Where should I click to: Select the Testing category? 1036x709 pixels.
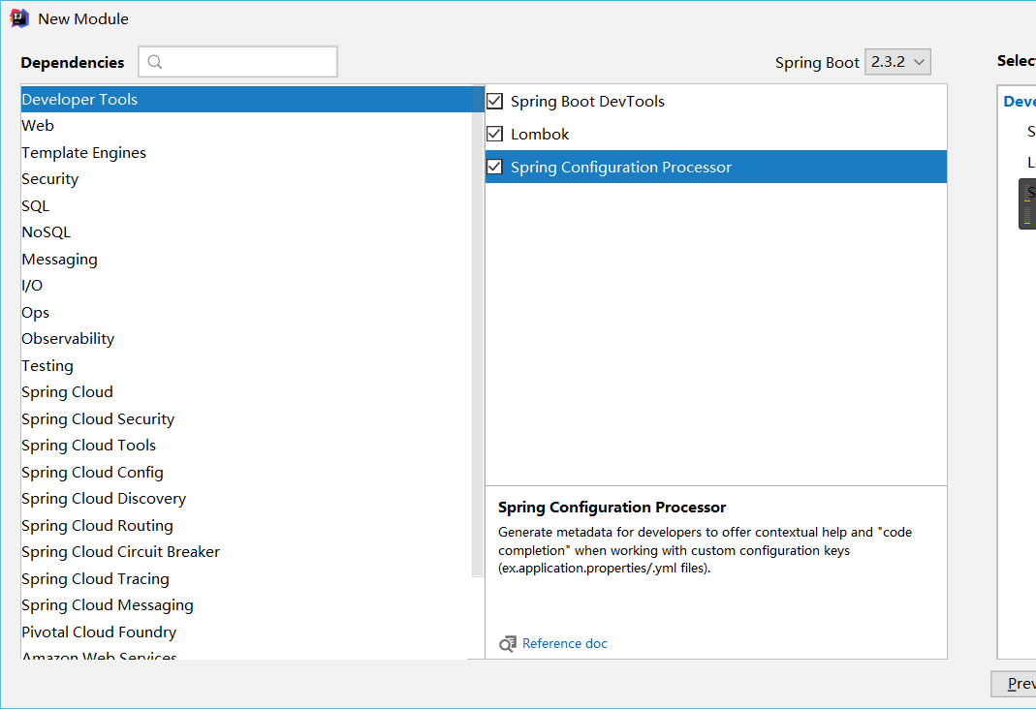[246, 366]
